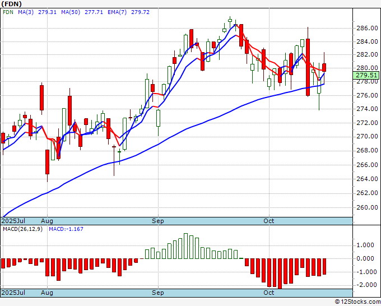Click the 266.00 price axis label
The width and height of the screenshot is (381, 306).
pyautogui.click(x=367, y=165)
